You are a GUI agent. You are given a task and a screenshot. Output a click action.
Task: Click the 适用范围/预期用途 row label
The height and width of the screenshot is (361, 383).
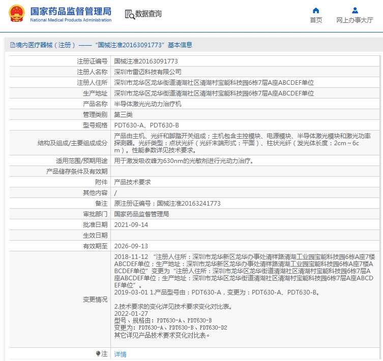(81, 161)
